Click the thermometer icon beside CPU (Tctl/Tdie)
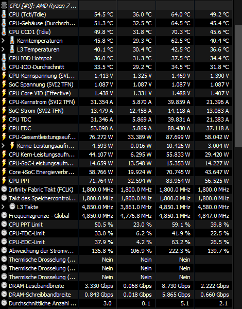Screen dimensions: 242x309 click(x=4, y=14)
